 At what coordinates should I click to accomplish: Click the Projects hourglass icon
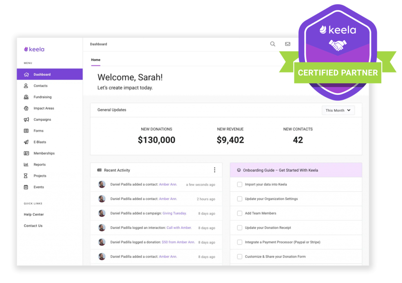point(26,176)
